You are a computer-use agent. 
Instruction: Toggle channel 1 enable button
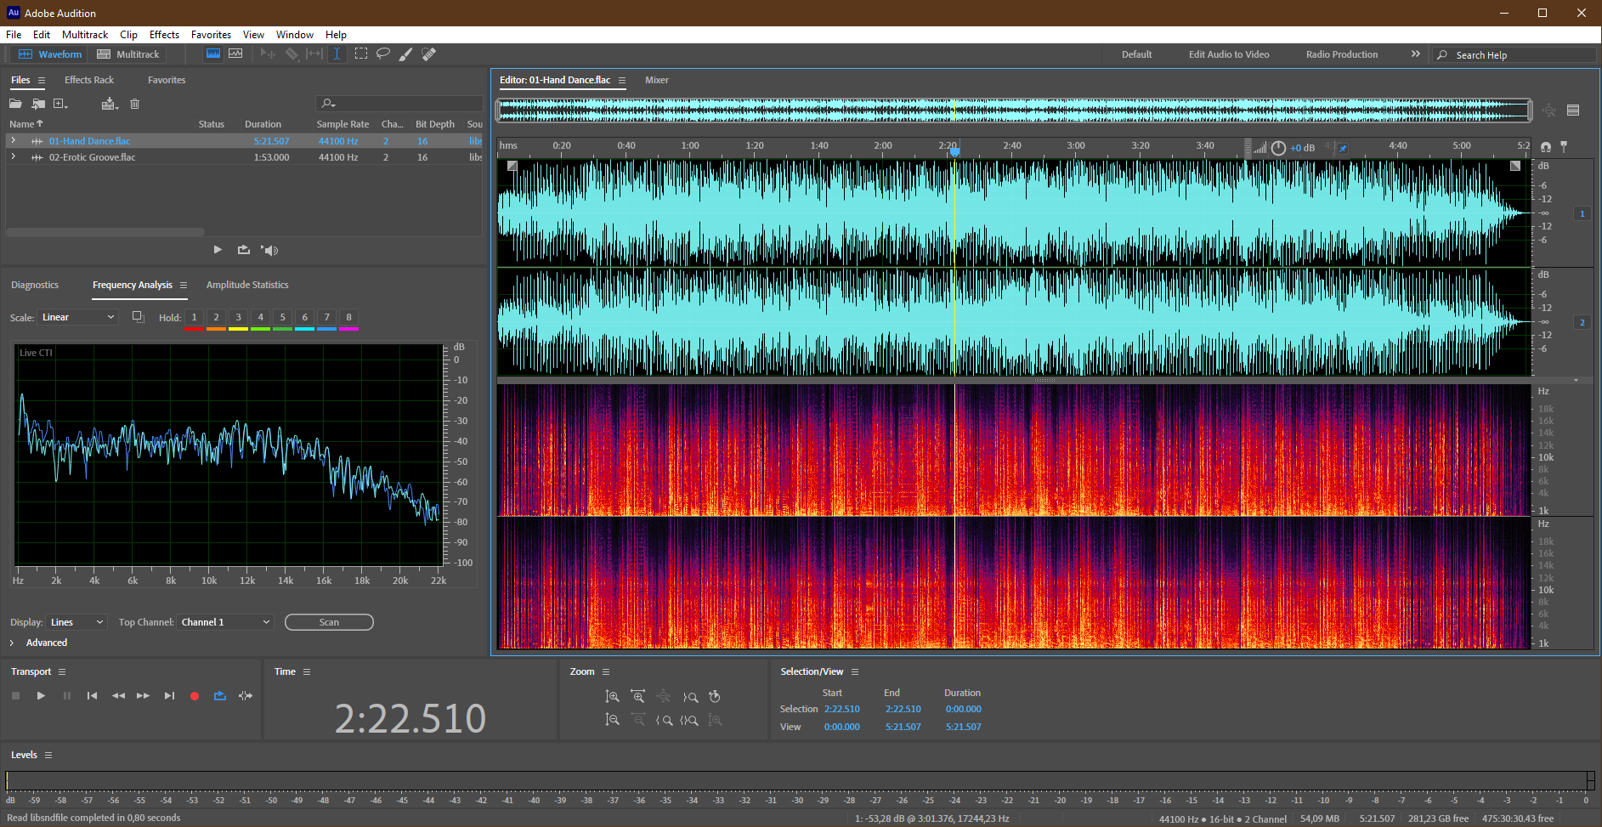point(1582,213)
